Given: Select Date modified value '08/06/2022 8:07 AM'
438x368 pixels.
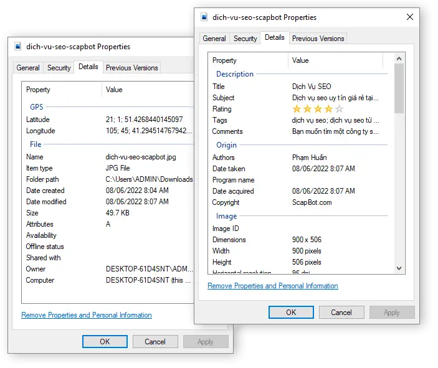Looking at the screenshot, I should pos(137,202).
